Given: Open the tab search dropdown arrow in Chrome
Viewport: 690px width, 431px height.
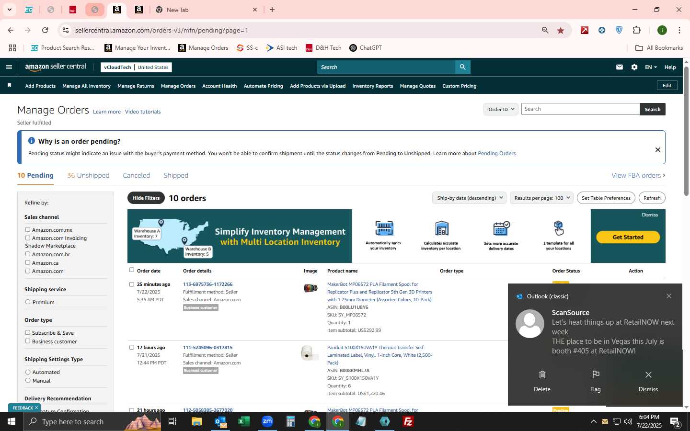Looking at the screenshot, I should (x=9, y=10).
